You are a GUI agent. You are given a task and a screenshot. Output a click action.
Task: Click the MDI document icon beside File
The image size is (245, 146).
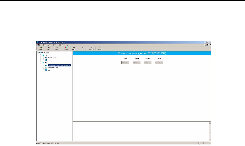[x=37, y=45]
